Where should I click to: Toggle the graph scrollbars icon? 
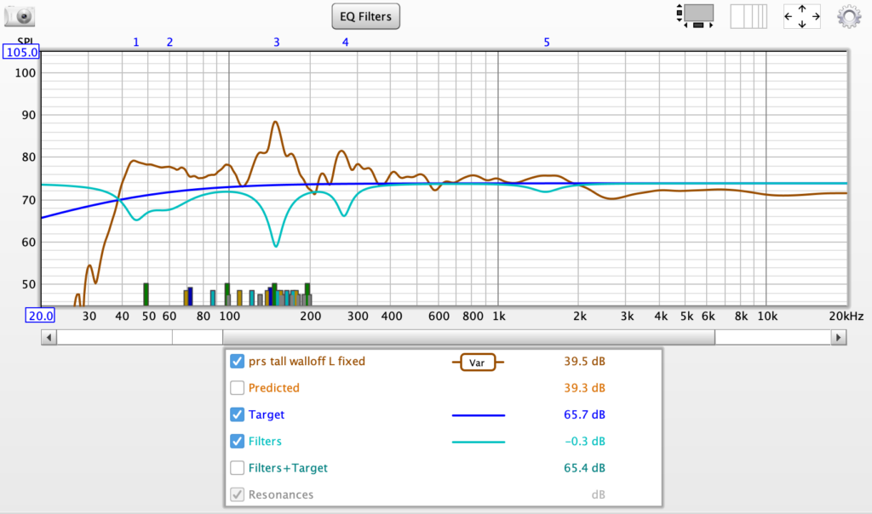tap(698, 16)
